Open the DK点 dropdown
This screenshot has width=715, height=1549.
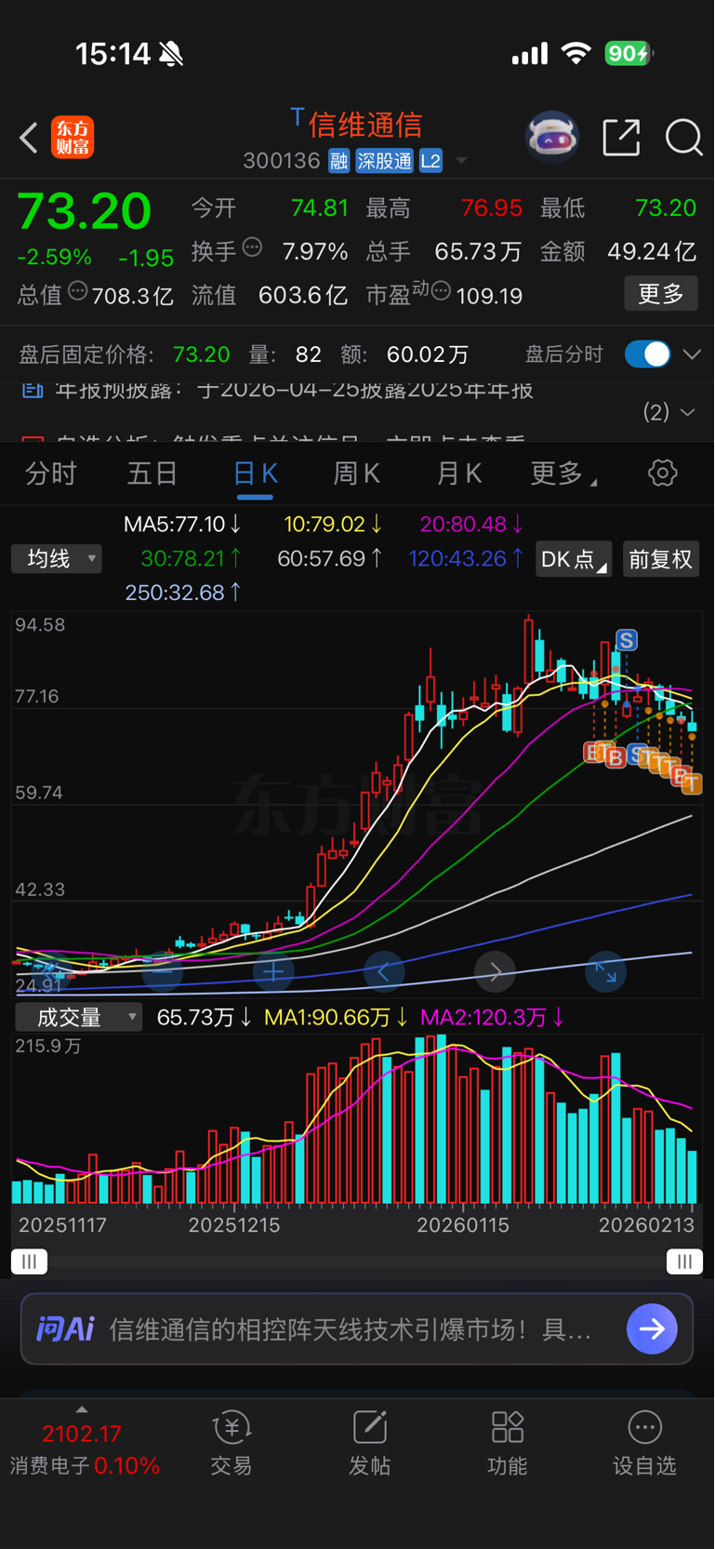[x=573, y=559]
